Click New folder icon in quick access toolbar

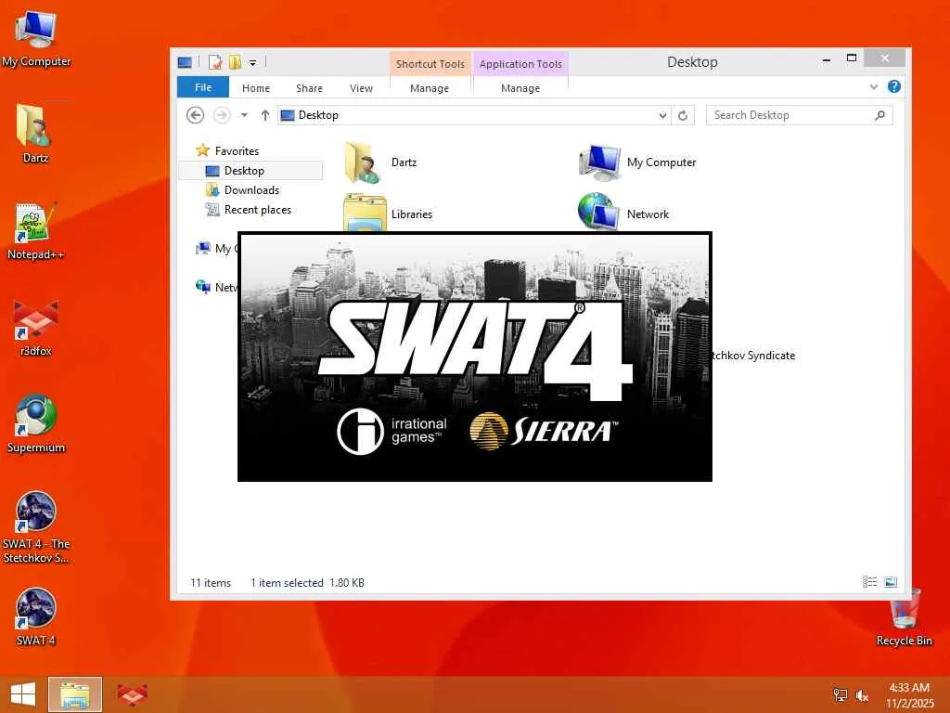[235, 62]
